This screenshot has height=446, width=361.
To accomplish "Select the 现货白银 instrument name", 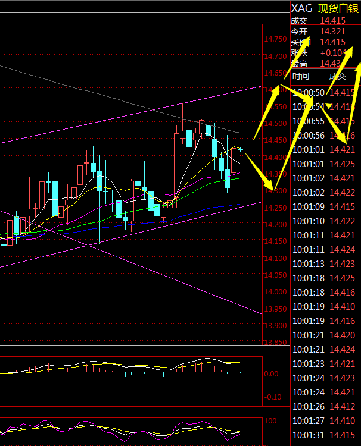I will 338,8.
